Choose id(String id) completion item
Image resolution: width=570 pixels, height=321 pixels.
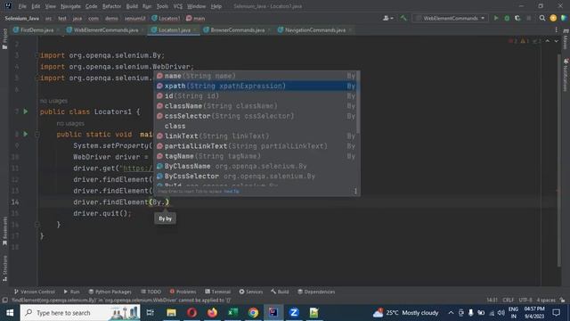(256, 96)
